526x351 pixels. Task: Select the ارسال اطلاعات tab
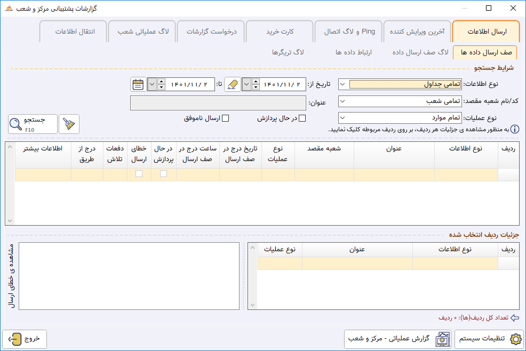pyautogui.click(x=486, y=31)
